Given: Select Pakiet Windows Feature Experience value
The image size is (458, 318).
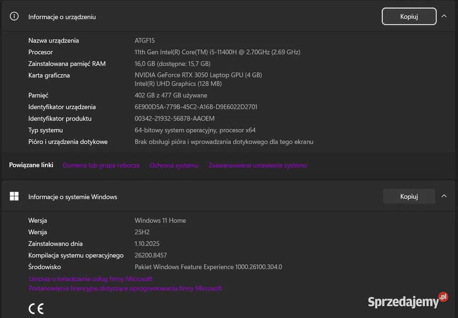Looking at the screenshot, I should pos(208,267).
